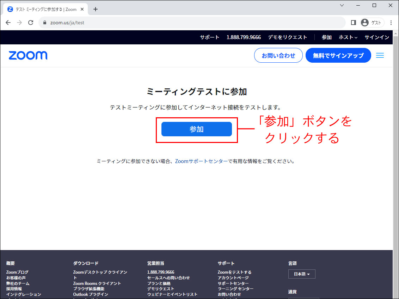Image resolution: width=399 pixels, height=299 pixels.
Task: Reload the page with the refresh icon
Action: tap(31, 23)
